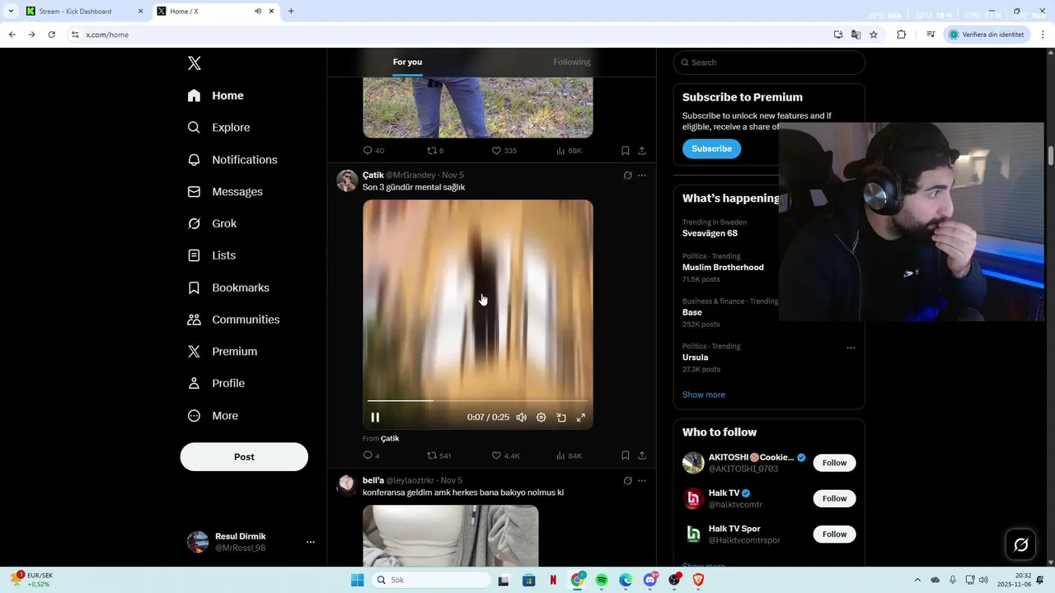Follow AKITOSHI Cookie account
The image size is (1055, 593).
click(834, 463)
